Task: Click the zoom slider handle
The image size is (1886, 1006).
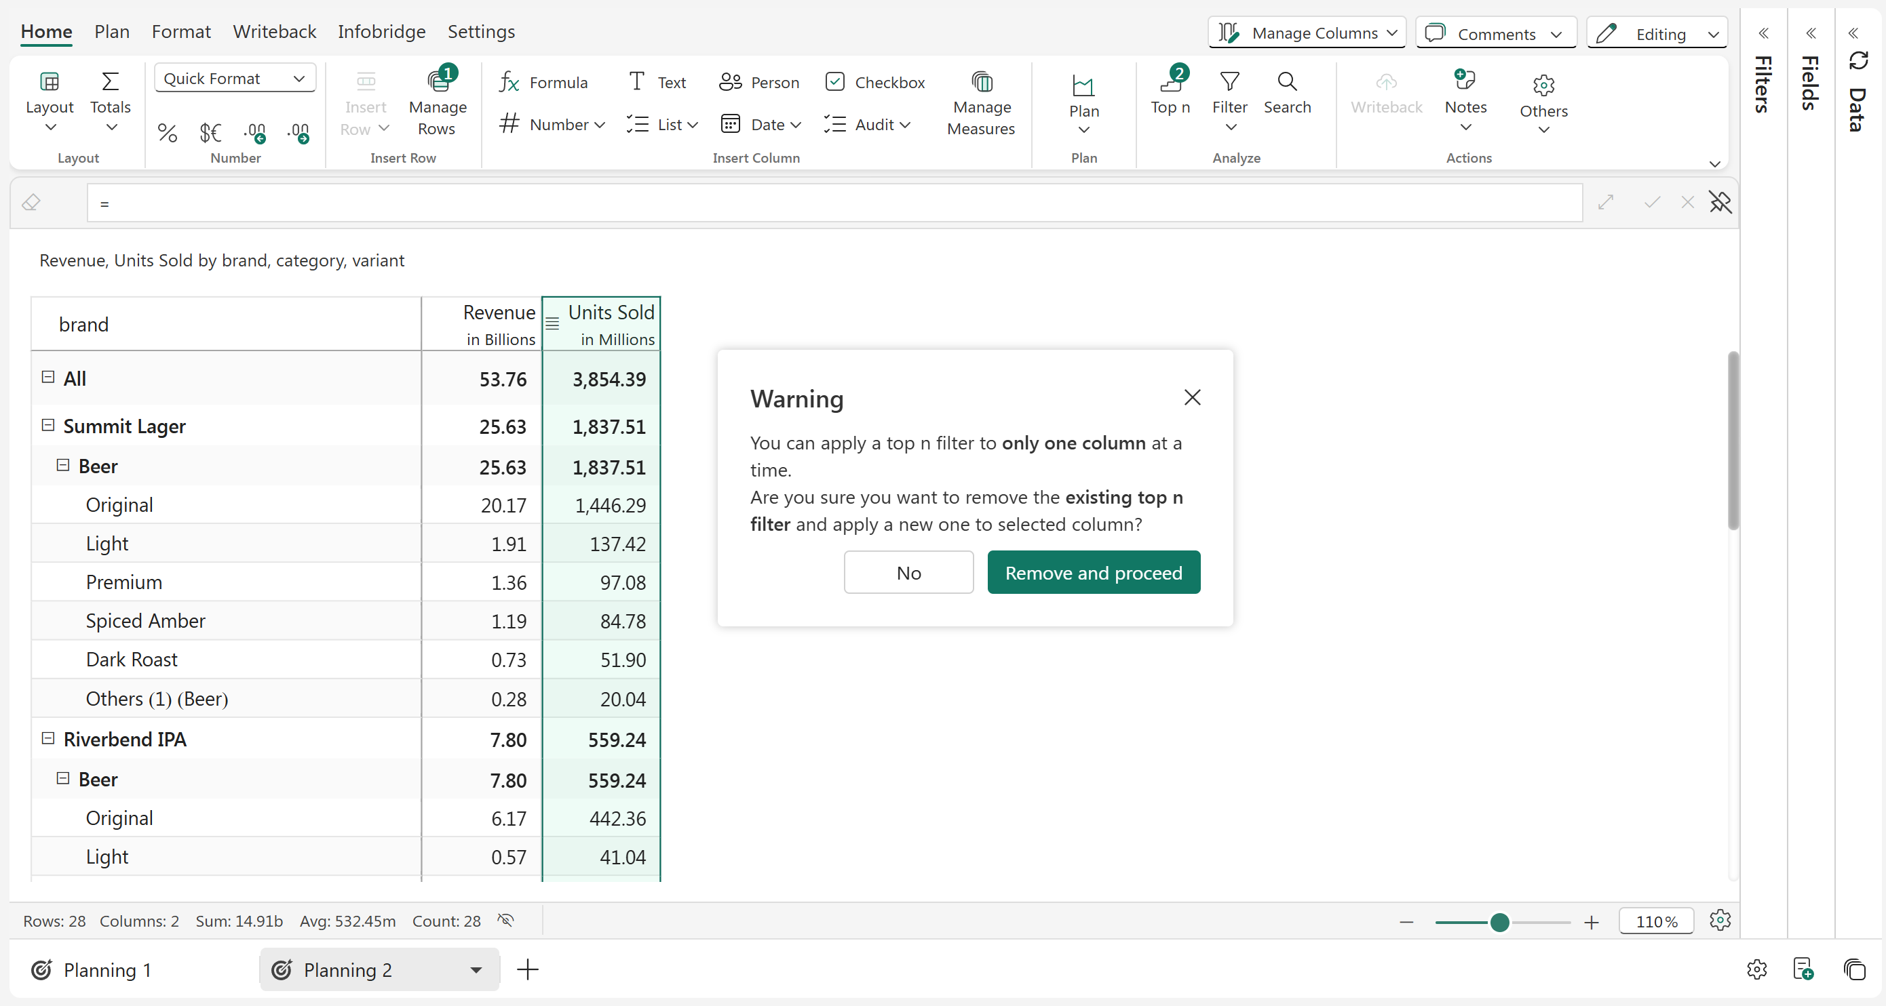Action: click(x=1499, y=922)
